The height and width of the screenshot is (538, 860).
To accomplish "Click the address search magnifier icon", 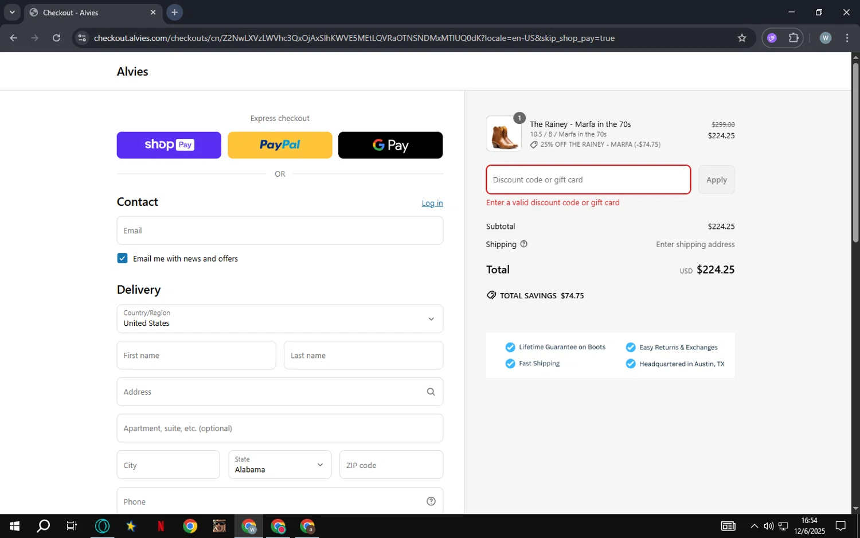I will coord(431,392).
